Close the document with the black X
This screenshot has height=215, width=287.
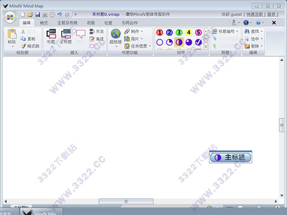[x=274, y=22]
